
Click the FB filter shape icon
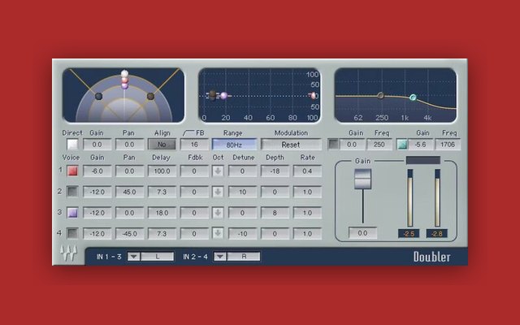[x=188, y=133]
